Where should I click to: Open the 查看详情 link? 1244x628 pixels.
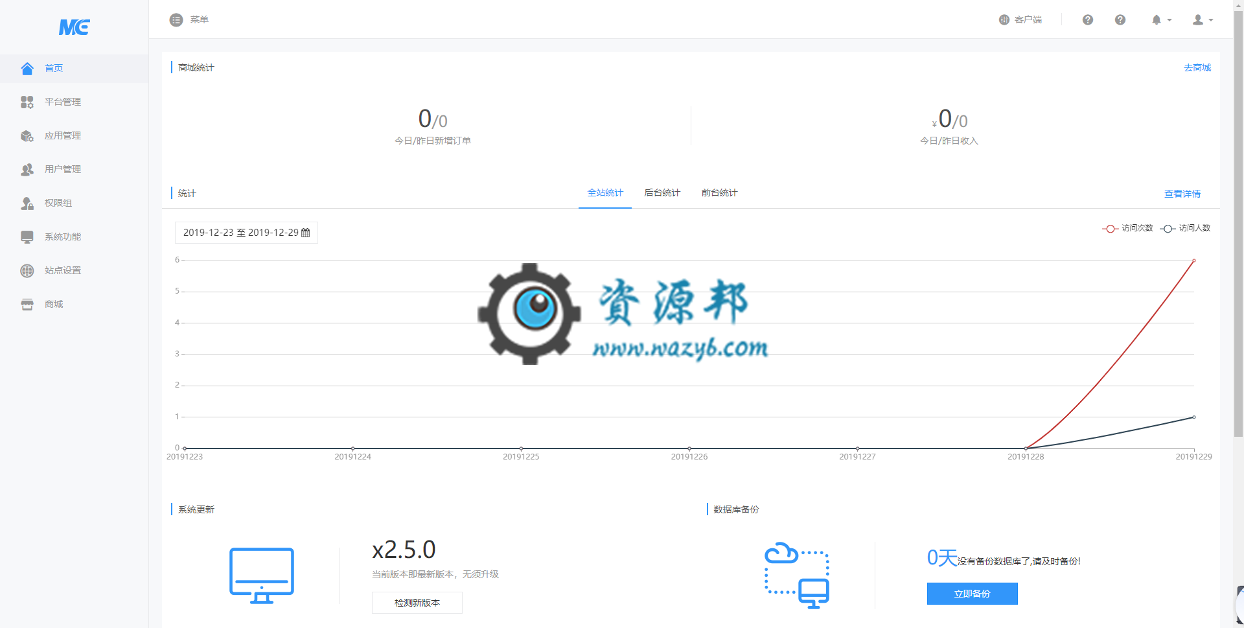coord(1182,194)
